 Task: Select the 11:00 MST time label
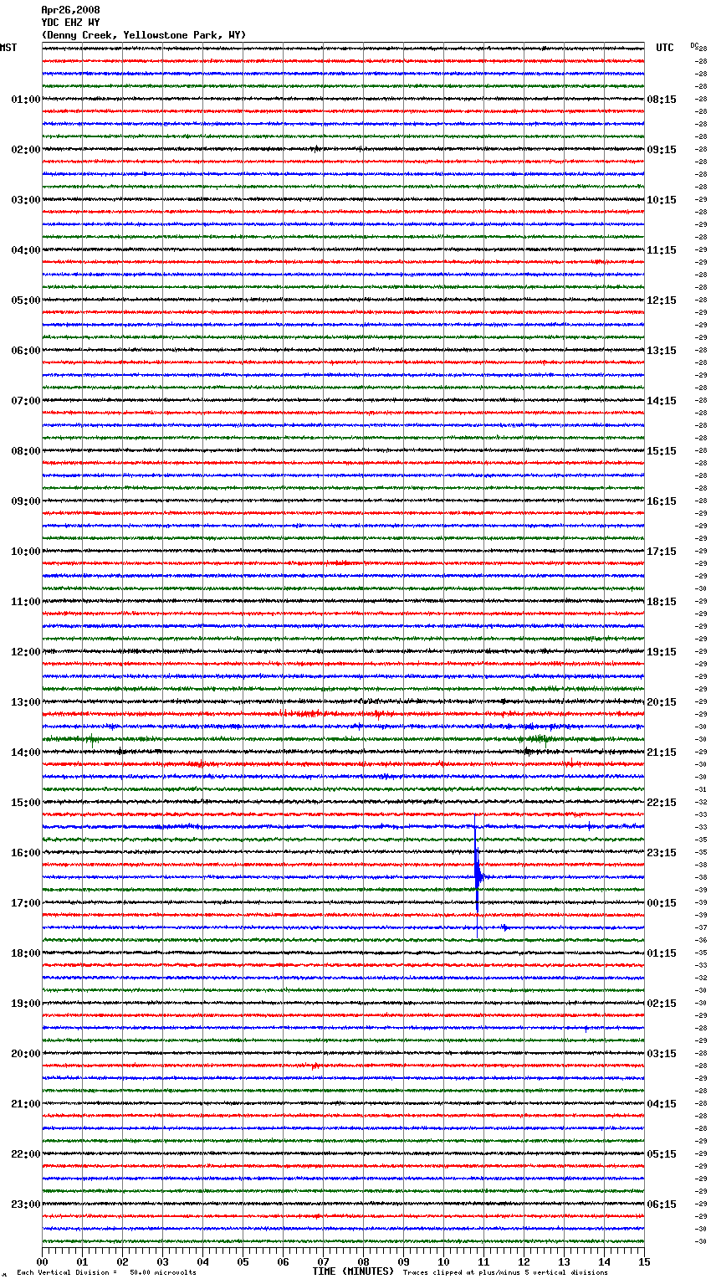point(26,602)
